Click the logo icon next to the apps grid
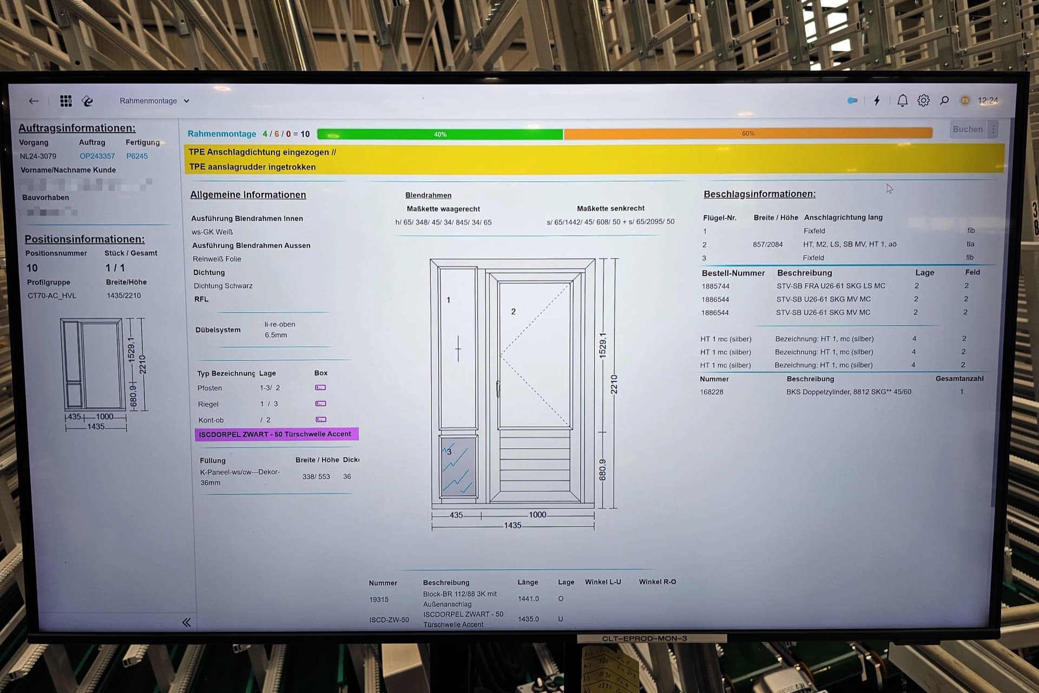Viewport: 1039px width, 693px height. click(x=87, y=101)
